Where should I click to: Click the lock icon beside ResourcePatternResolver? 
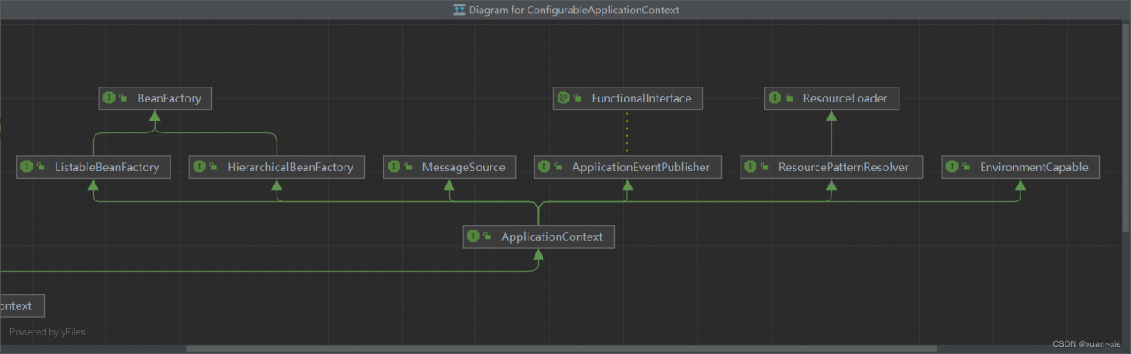pyautogui.click(x=764, y=167)
